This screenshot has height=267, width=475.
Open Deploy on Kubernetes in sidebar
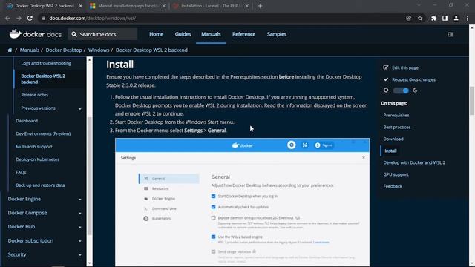(38, 159)
